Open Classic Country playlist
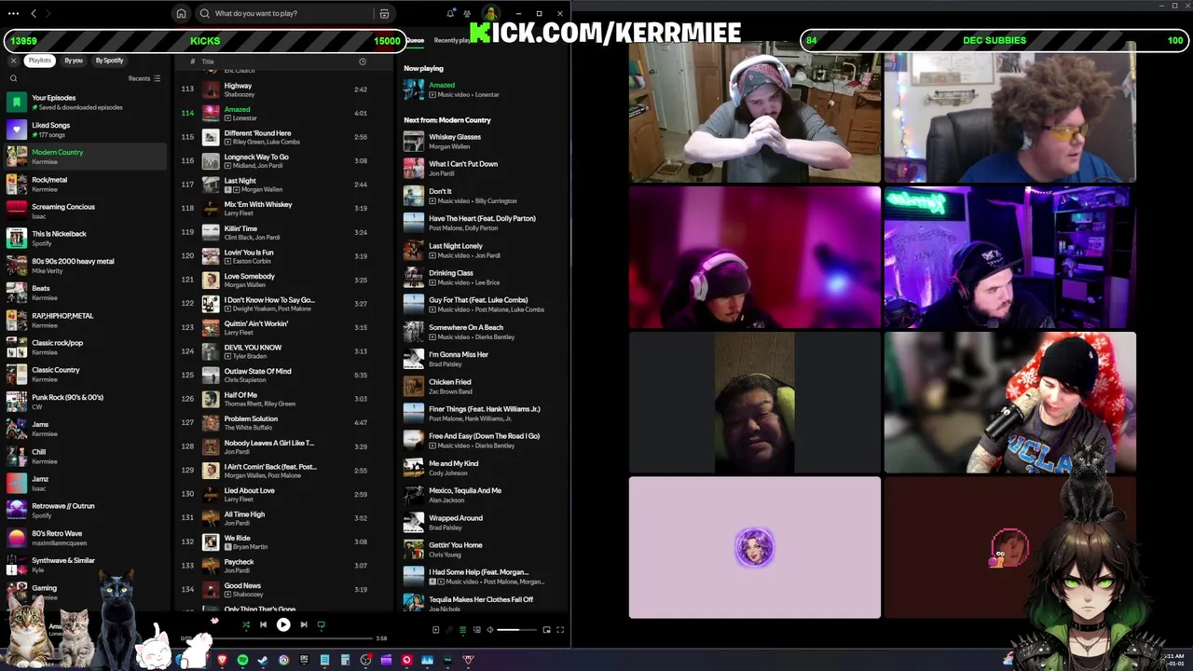 coord(86,375)
